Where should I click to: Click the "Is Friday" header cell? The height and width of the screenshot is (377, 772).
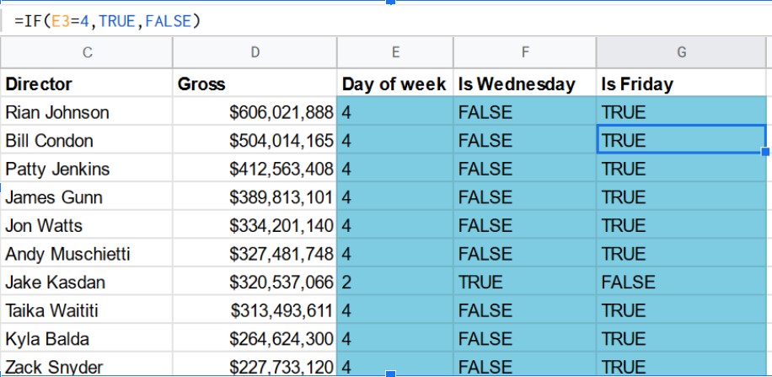pos(681,84)
